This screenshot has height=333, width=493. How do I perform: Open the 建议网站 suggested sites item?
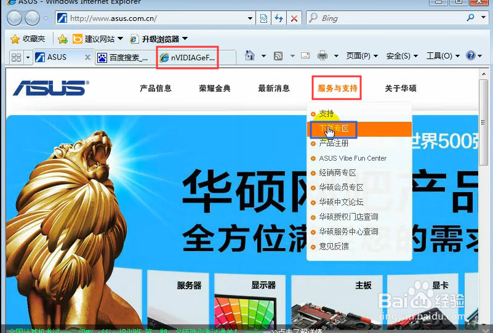point(97,39)
